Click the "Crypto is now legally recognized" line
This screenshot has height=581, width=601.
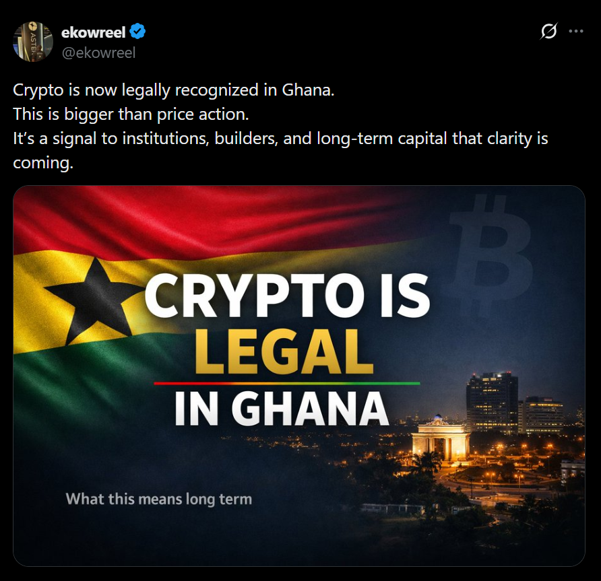173,90
